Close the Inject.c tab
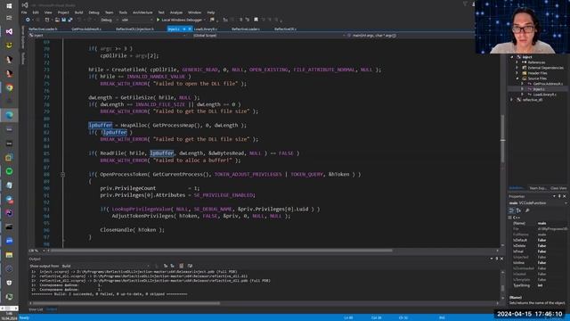Screen dimensions: 570x321 tap(190, 29)
